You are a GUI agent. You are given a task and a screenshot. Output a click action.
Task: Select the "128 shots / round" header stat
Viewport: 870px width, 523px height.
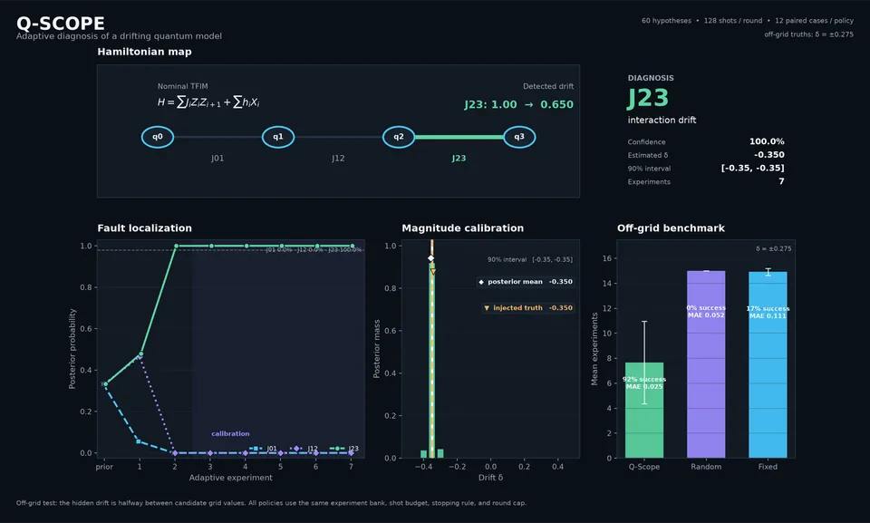click(733, 21)
